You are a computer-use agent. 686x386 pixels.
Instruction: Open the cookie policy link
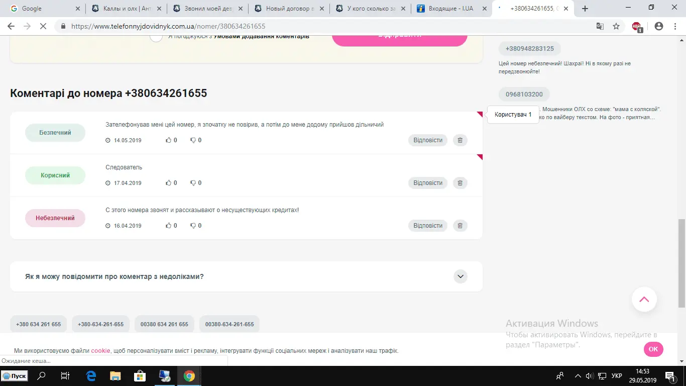(100, 351)
